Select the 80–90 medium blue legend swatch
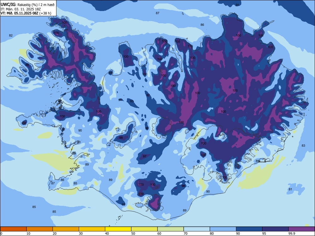Image resolution: width=315 pixels, height=236 pixels. 223,229
